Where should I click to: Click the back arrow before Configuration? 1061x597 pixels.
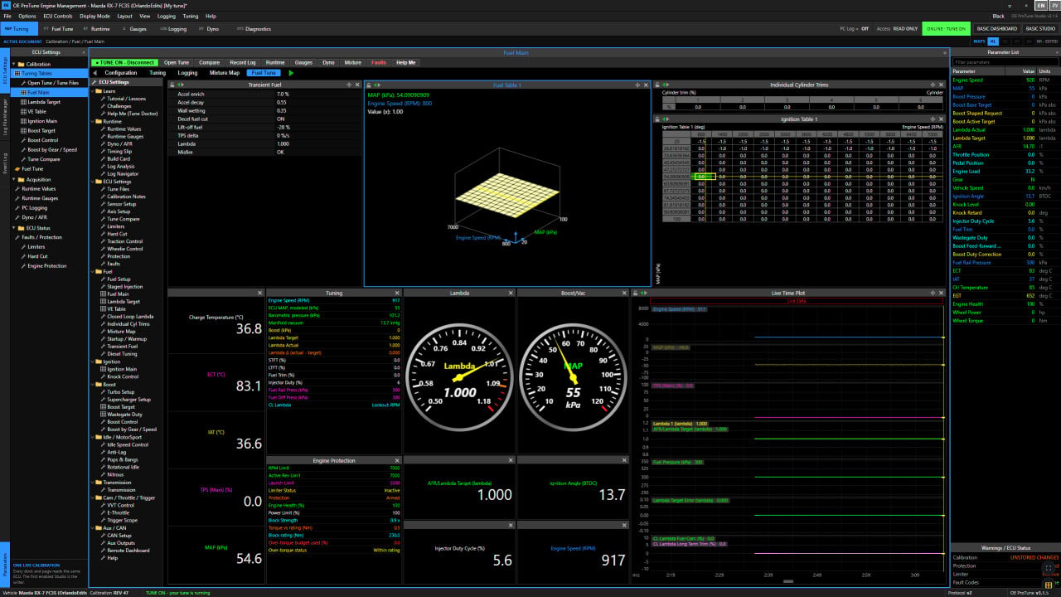coord(94,73)
